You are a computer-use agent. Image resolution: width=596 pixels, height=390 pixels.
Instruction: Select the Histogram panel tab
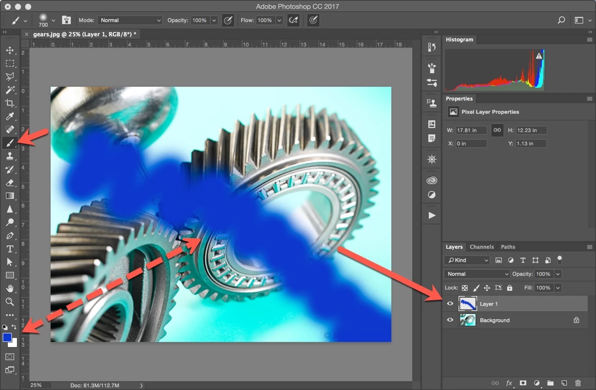pos(460,39)
